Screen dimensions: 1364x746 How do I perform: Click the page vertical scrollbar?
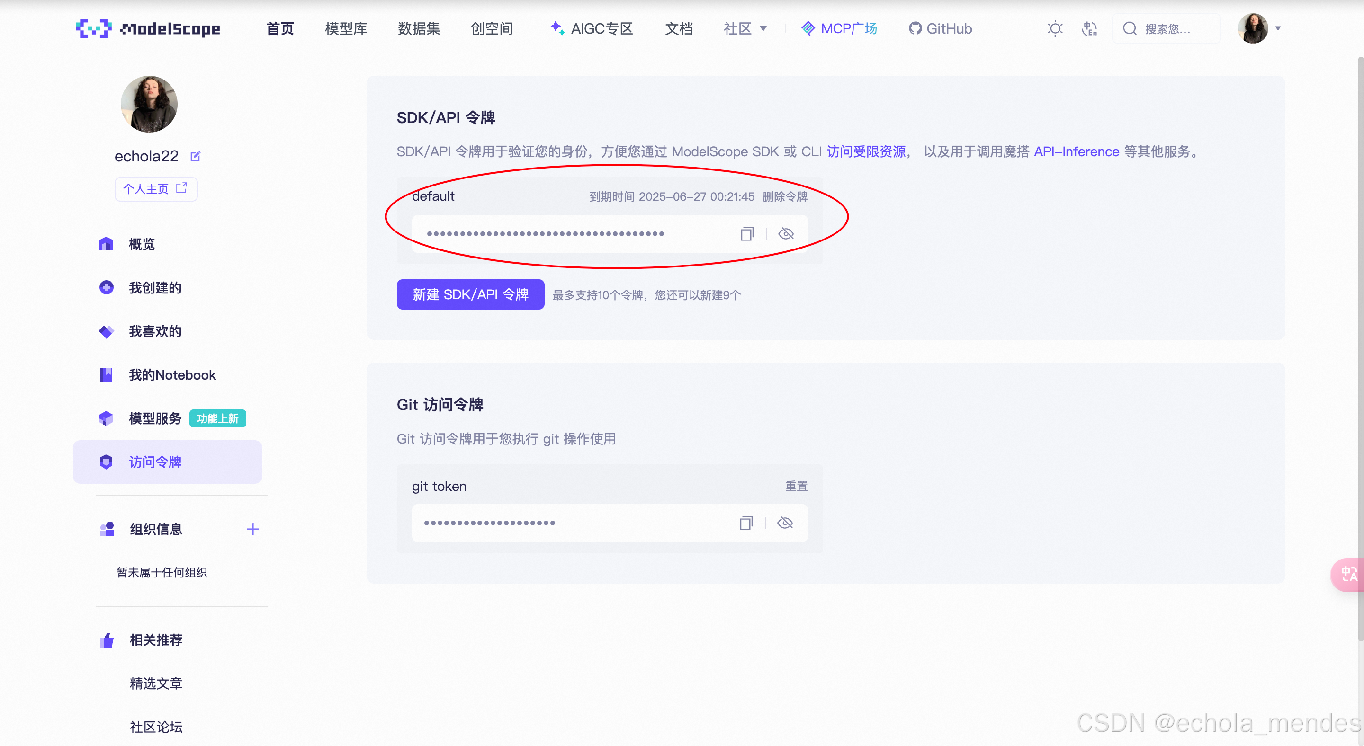(1360, 349)
